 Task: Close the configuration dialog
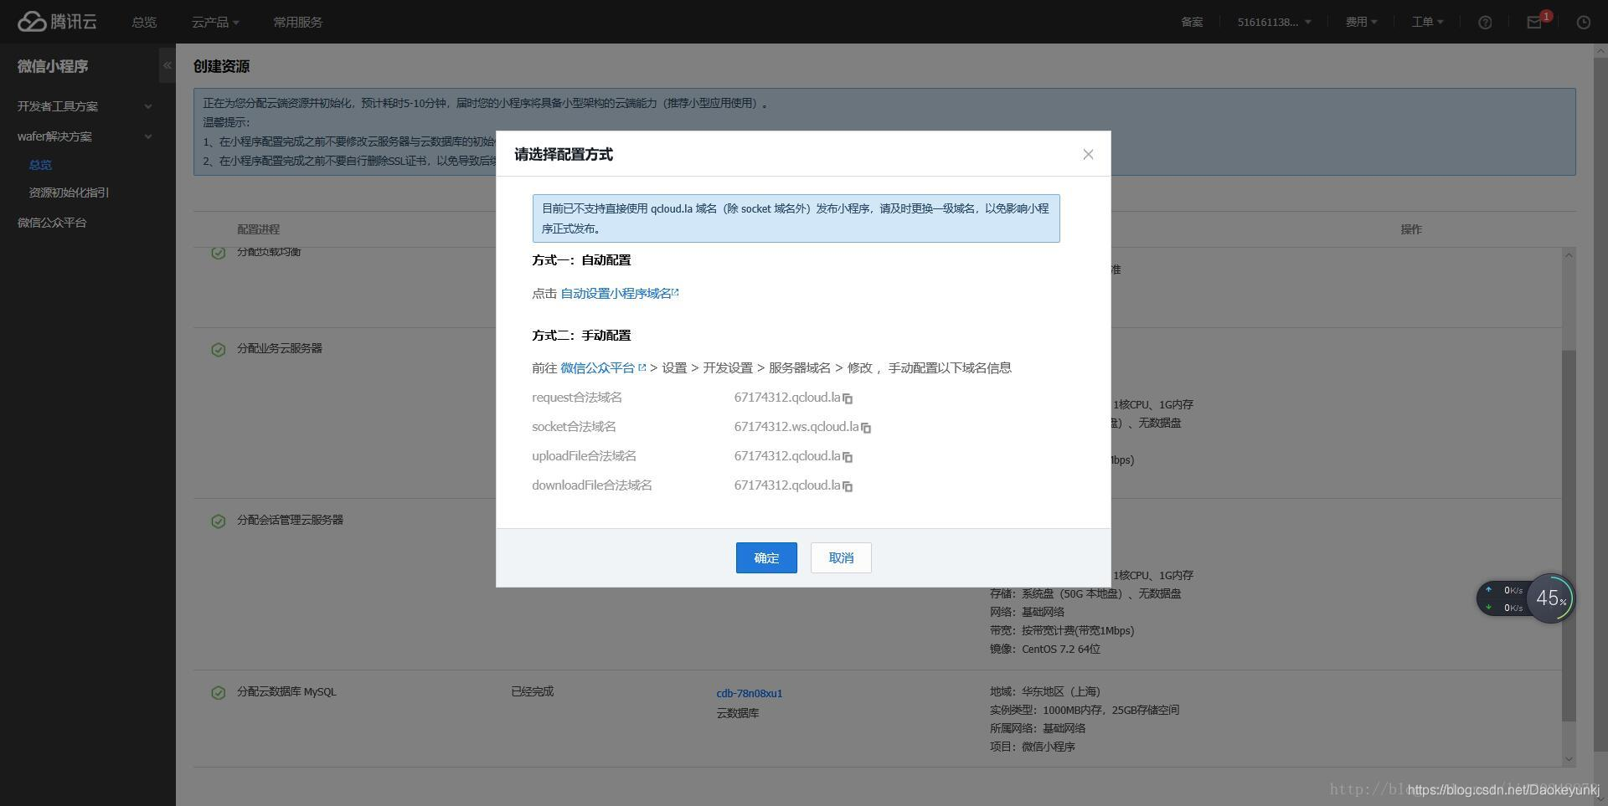(x=1088, y=154)
